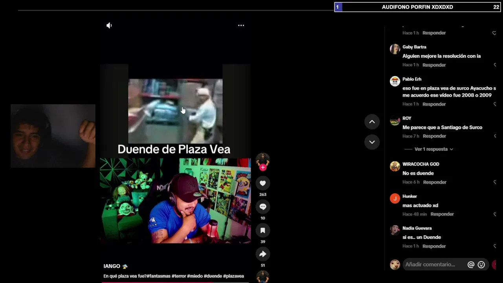The width and height of the screenshot is (503, 283).
Task: Reply to Gaby Bartra's comment
Action: pyautogui.click(x=434, y=65)
